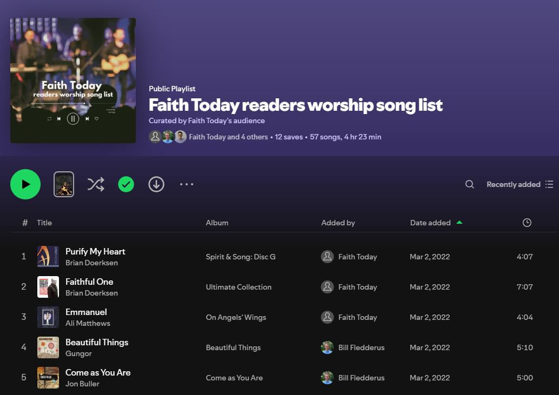Open the Faith Today and 4 others collaborators link
This screenshot has width=559, height=395.
pyautogui.click(x=228, y=137)
